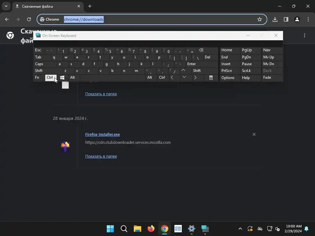Toggle the left Ctrl key
This screenshot has width=315, height=236.
(51, 78)
